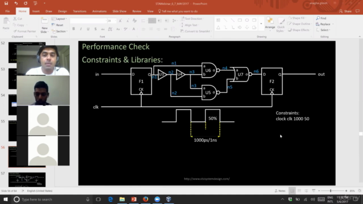Start slideshow from beginning icon in title bar
Image resolution: width=363 pixels, height=204 pixels.
(35, 3)
